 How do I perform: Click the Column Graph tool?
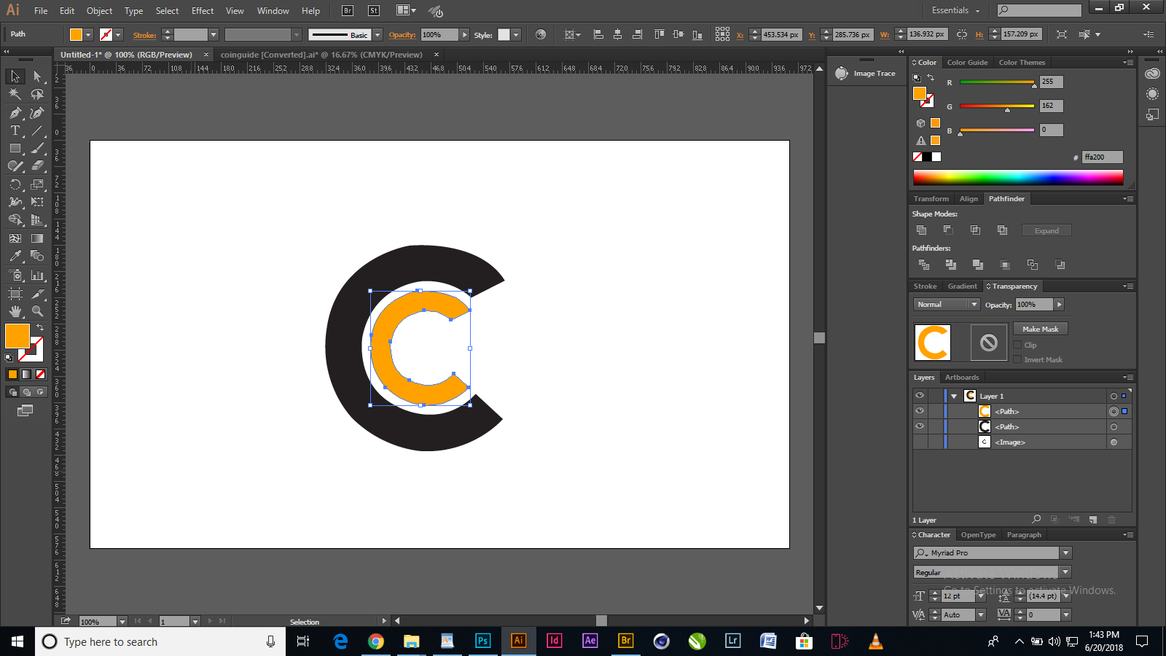tap(37, 276)
